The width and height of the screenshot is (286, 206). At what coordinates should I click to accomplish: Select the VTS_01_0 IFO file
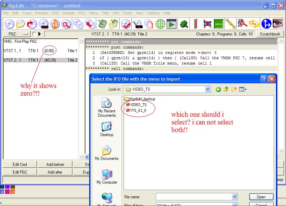click(136, 110)
